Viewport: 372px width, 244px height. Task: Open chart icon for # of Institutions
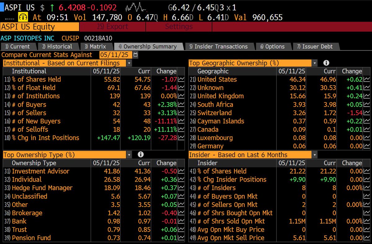[x=181, y=96]
